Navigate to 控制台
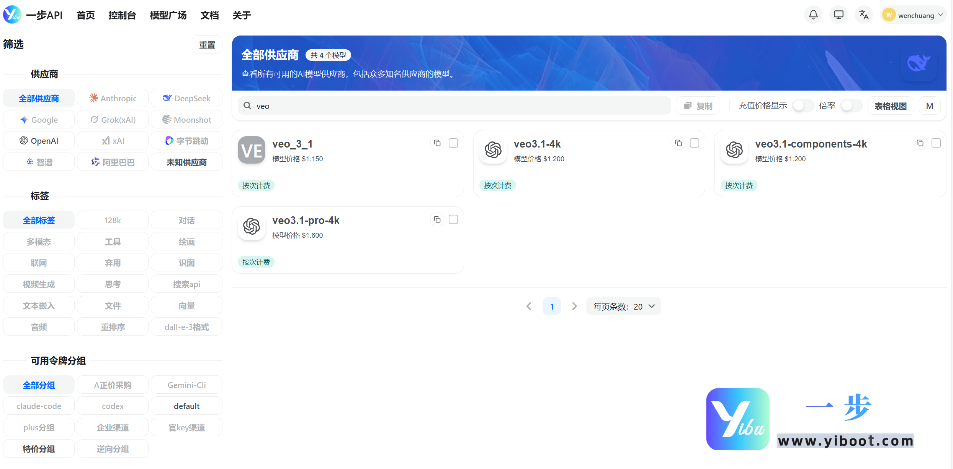 point(122,15)
